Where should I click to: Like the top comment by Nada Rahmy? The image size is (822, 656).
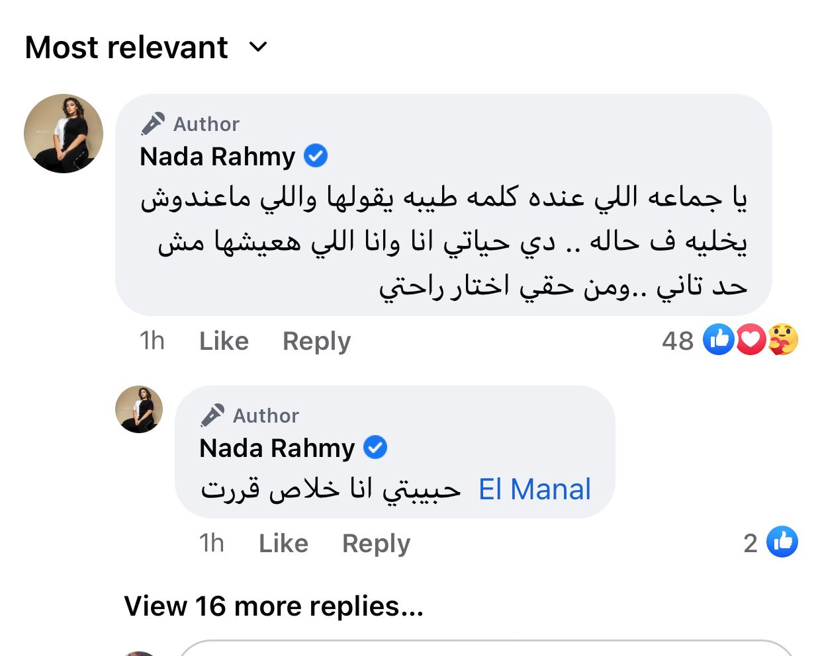pos(224,341)
